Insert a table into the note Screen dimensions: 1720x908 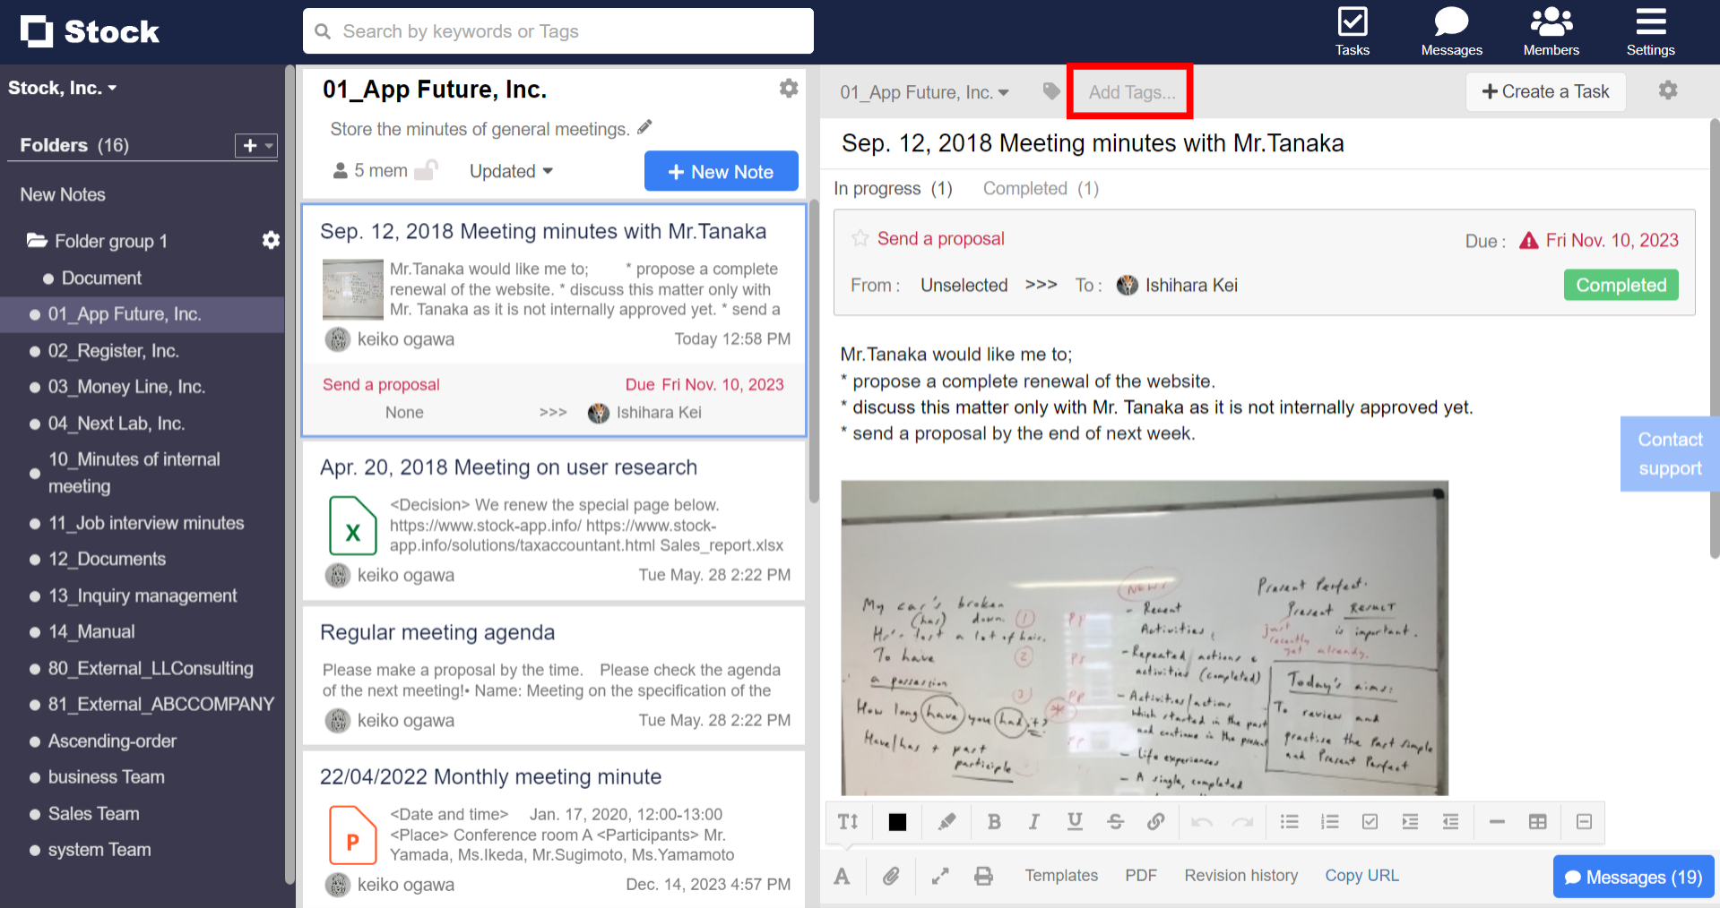pyautogui.click(x=1538, y=821)
